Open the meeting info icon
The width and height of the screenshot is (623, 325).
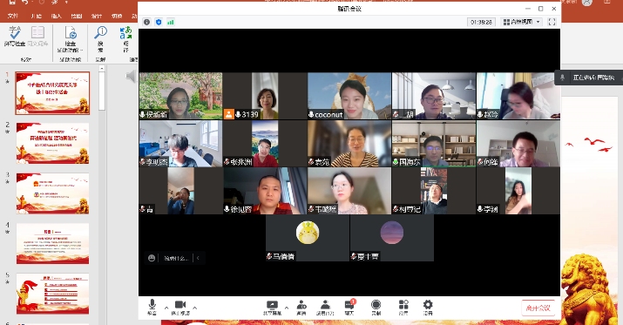[x=146, y=23]
